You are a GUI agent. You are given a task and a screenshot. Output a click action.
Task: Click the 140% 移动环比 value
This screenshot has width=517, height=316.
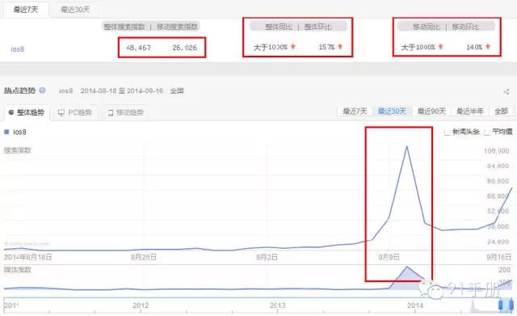[x=474, y=47]
